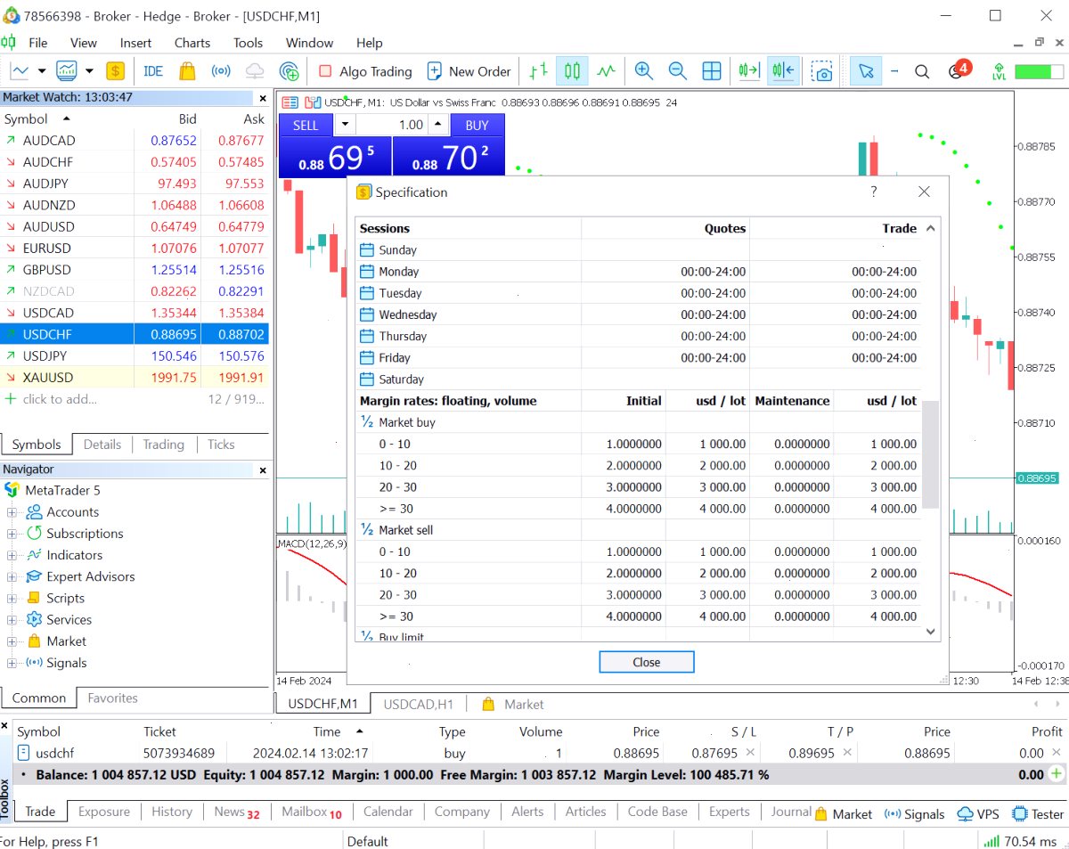Switch chart to line chart icon

(x=606, y=71)
